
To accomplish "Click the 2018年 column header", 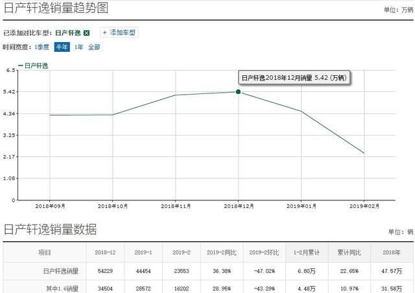I will click(392, 252).
